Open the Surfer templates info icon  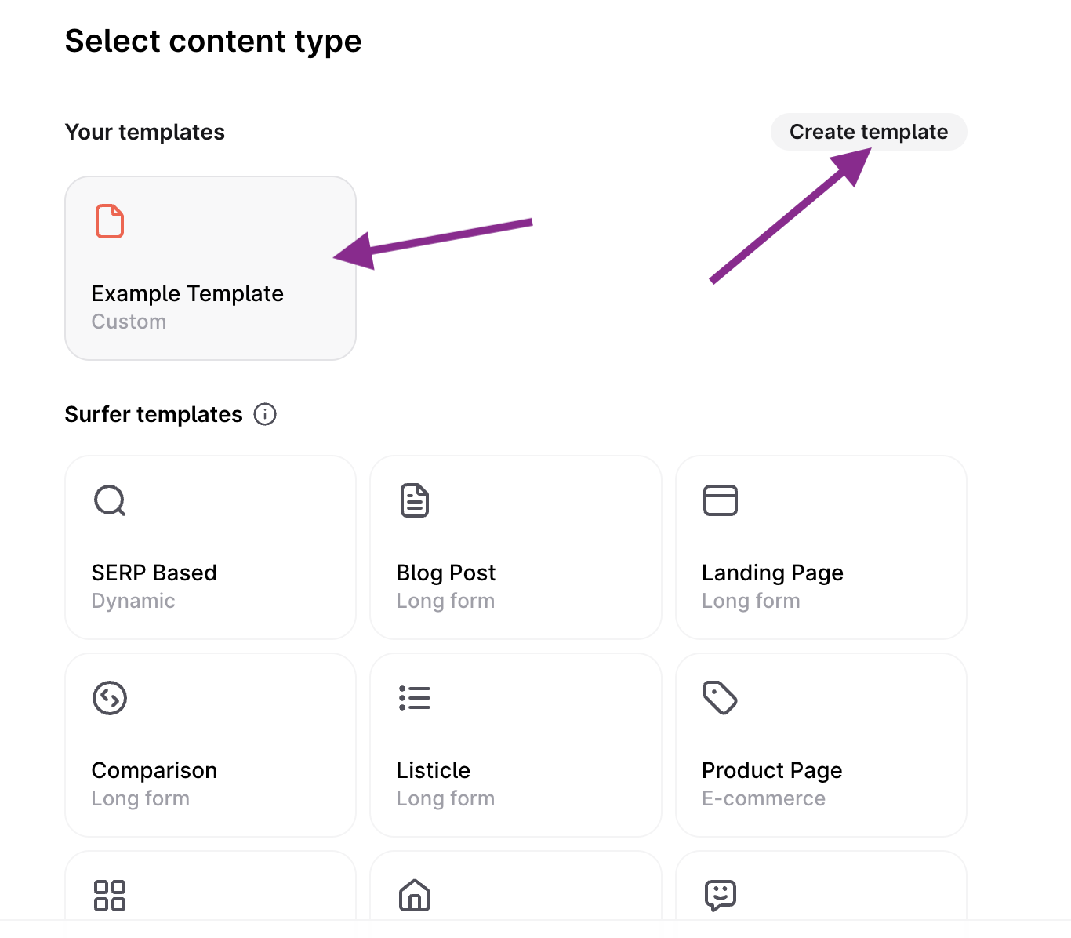click(265, 414)
